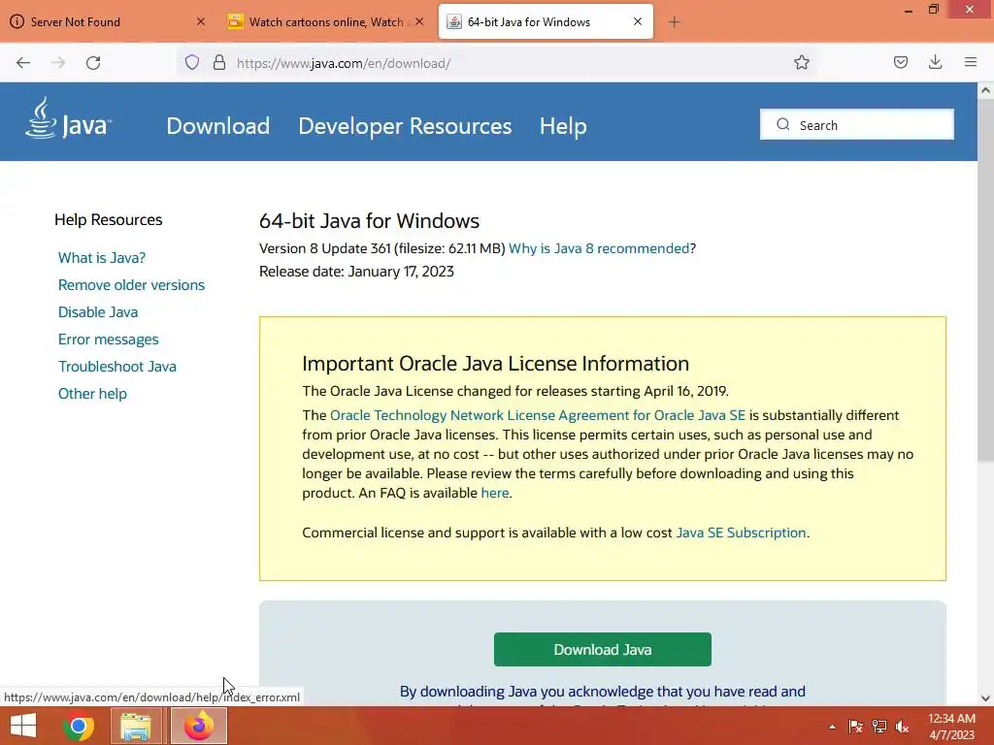The height and width of the screenshot is (745, 994).
Task: Close the Watch cartoons online tab
Action: click(419, 21)
